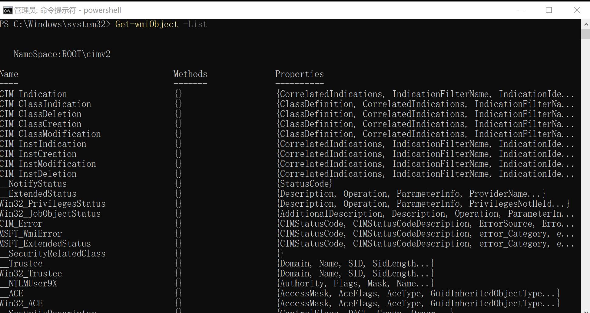Select the Win32_JobObjectStatus entry
The width and height of the screenshot is (590, 313).
(50, 213)
